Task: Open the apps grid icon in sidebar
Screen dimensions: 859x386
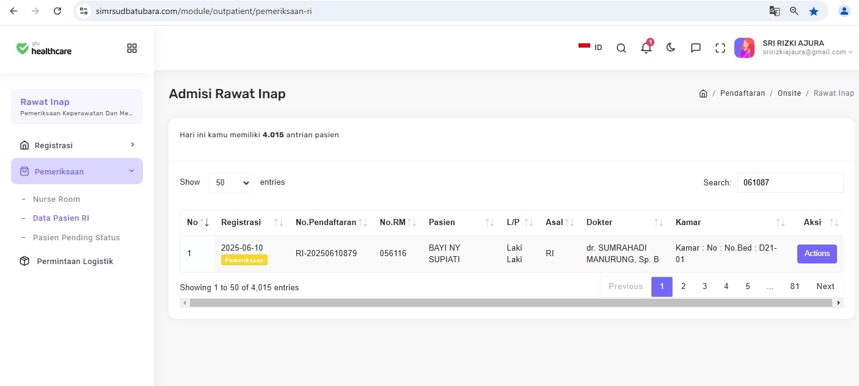Action: (132, 48)
